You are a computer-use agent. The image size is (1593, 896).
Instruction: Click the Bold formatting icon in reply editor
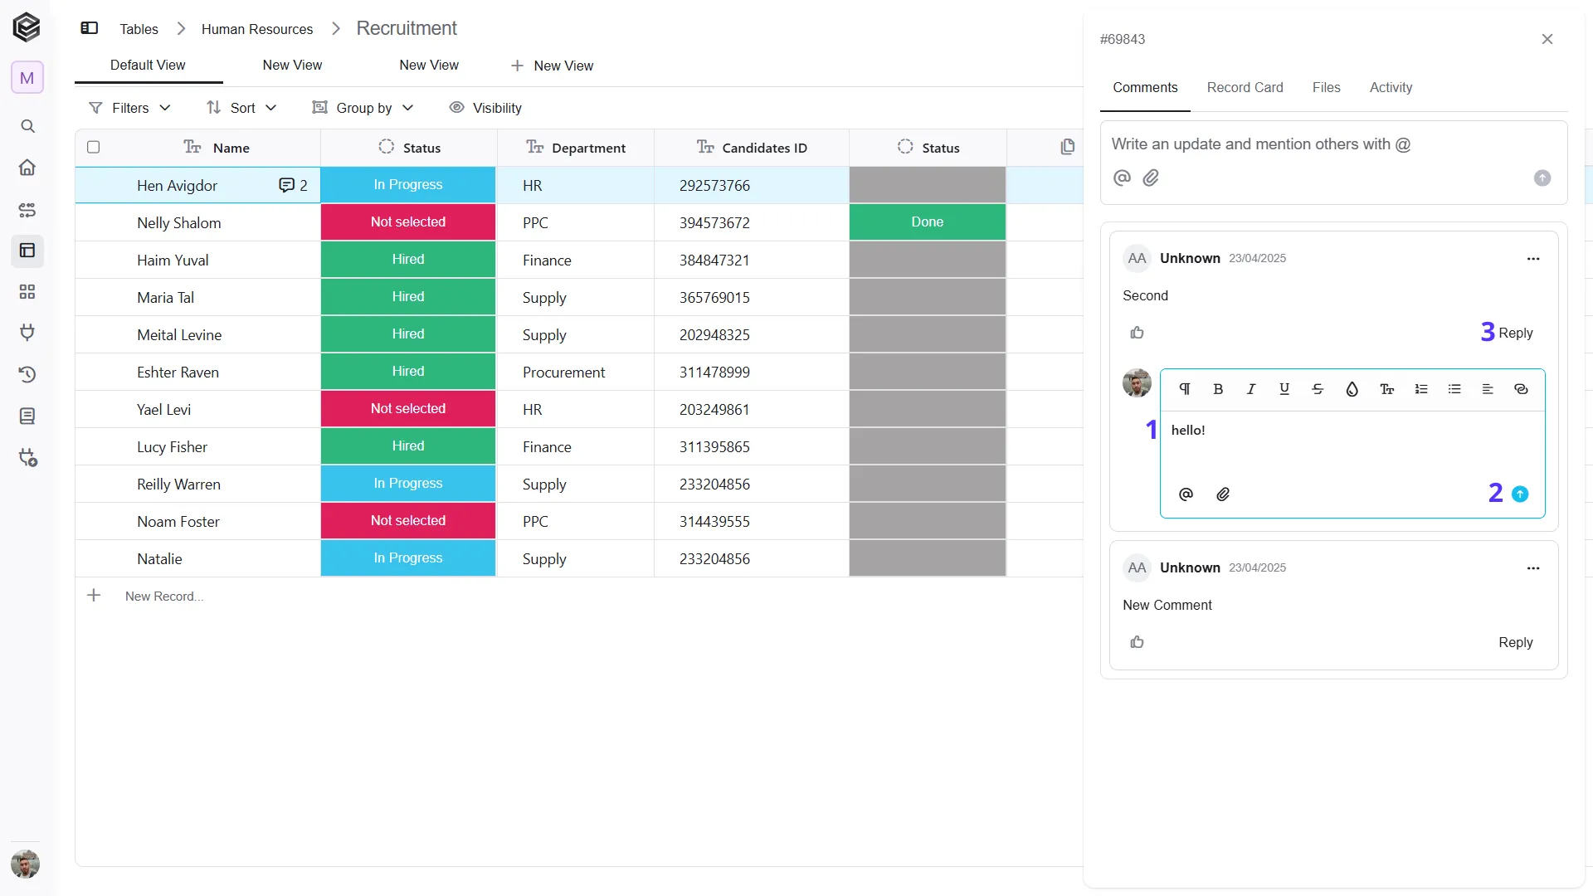click(1218, 389)
